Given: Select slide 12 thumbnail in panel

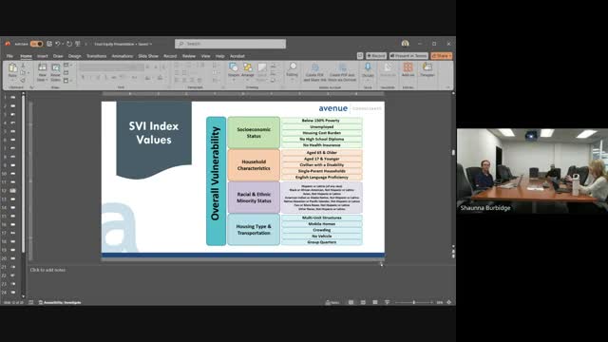Looking at the screenshot, I should [12, 190].
